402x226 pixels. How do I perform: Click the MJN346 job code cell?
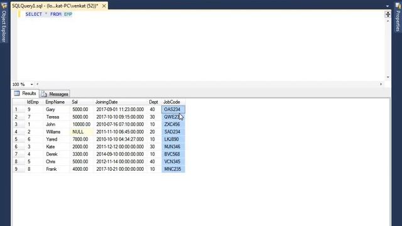[173, 146]
